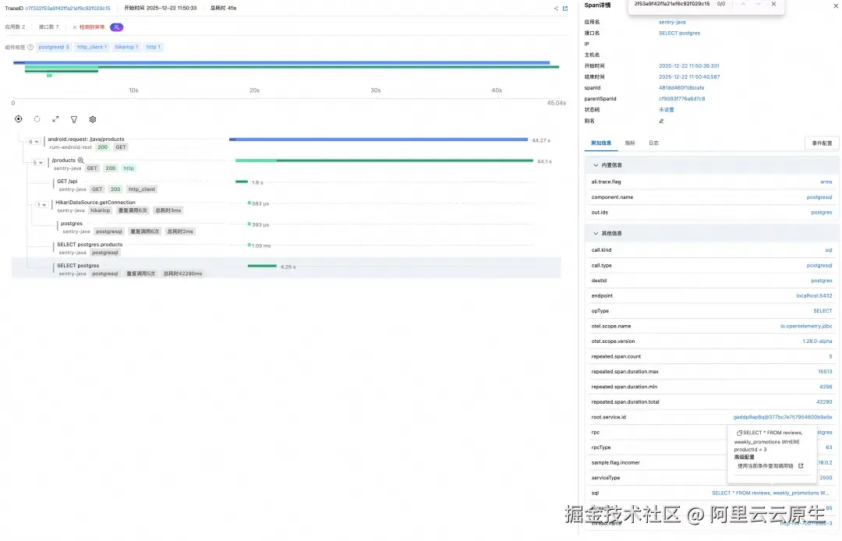
Task: Click the refresh icon in the span toolbar
Action: [37, 119]
